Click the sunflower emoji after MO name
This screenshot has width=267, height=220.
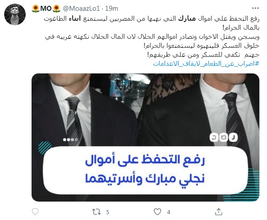(56, 9)
